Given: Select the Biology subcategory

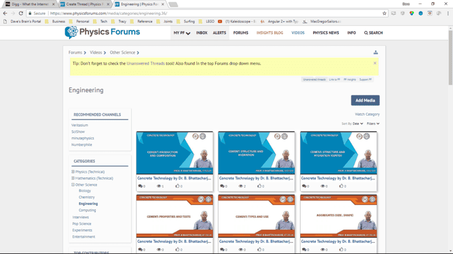Looking at the screenshot, I should click(84, 191).
